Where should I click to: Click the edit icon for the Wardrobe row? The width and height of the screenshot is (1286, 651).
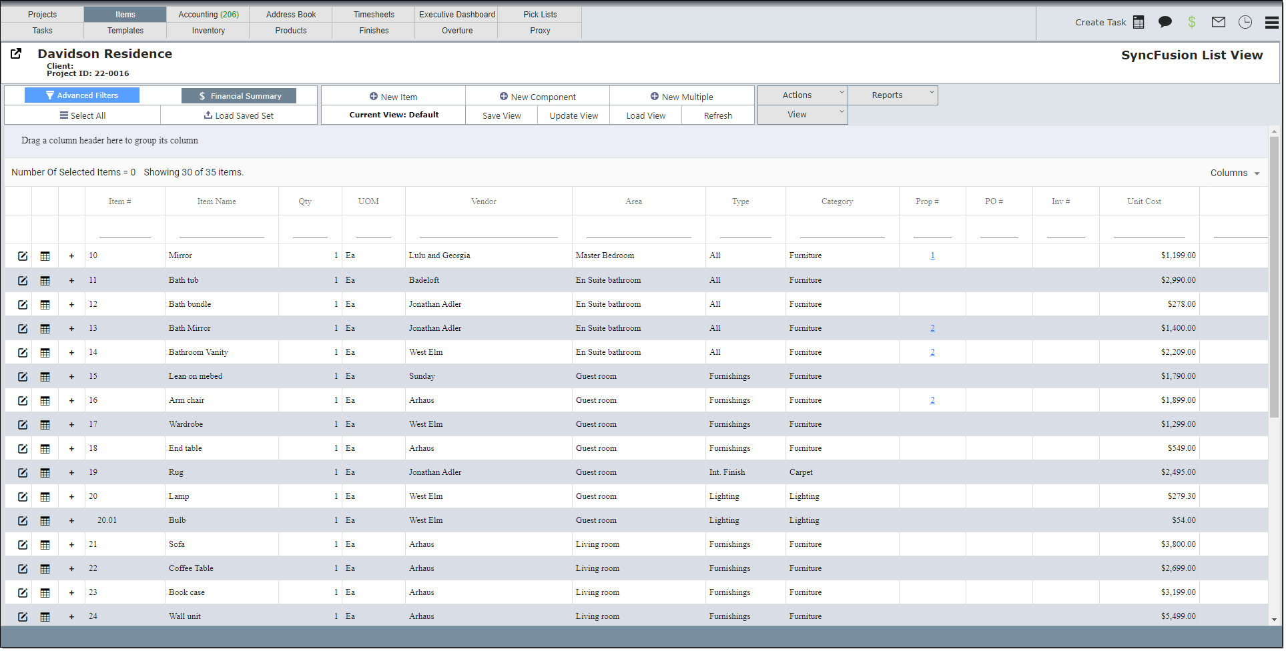(23, 425)
